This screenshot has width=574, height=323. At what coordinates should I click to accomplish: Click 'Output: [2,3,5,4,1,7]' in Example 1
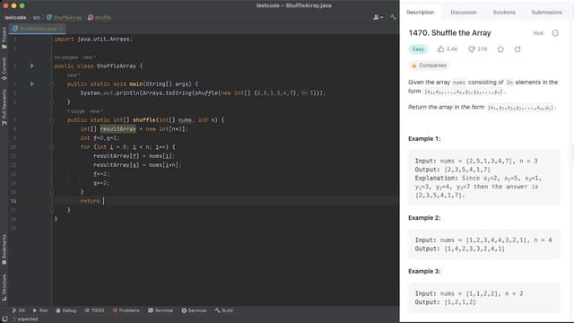pyautogui.click(x=452, y=170)
